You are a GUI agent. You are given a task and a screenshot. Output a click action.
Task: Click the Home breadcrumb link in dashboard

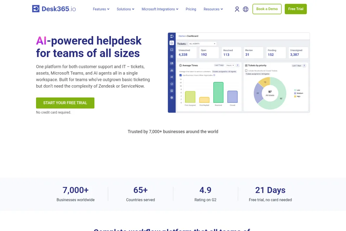click(x=182, y=36)
